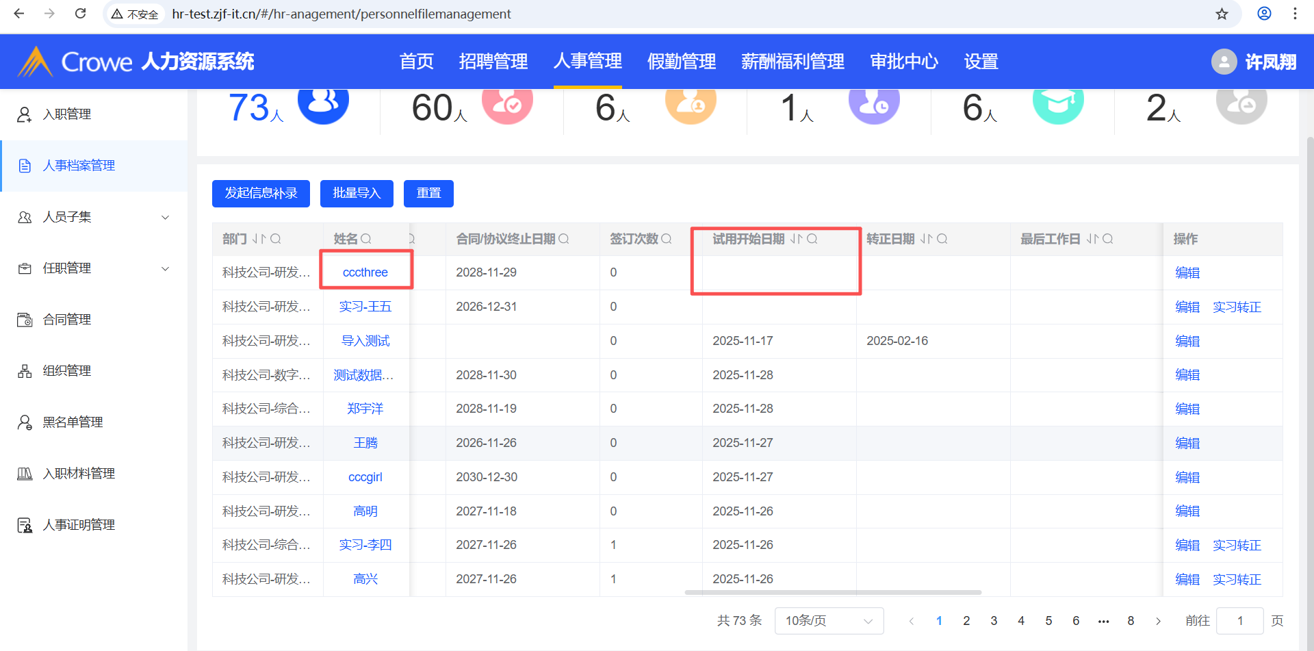Screen dimensions: 1314x651
Task: Click the 发起信息补录 button
Action: click(261, 194)
